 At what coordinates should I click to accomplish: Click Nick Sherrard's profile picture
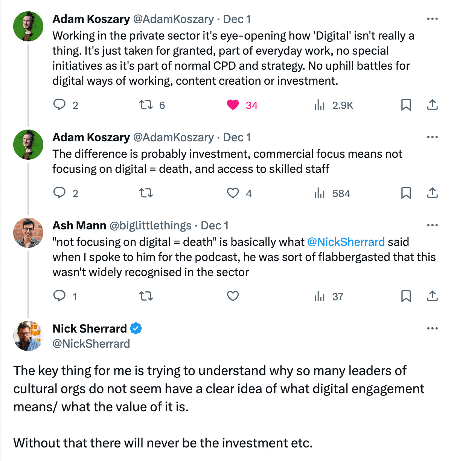coord(28,336)
